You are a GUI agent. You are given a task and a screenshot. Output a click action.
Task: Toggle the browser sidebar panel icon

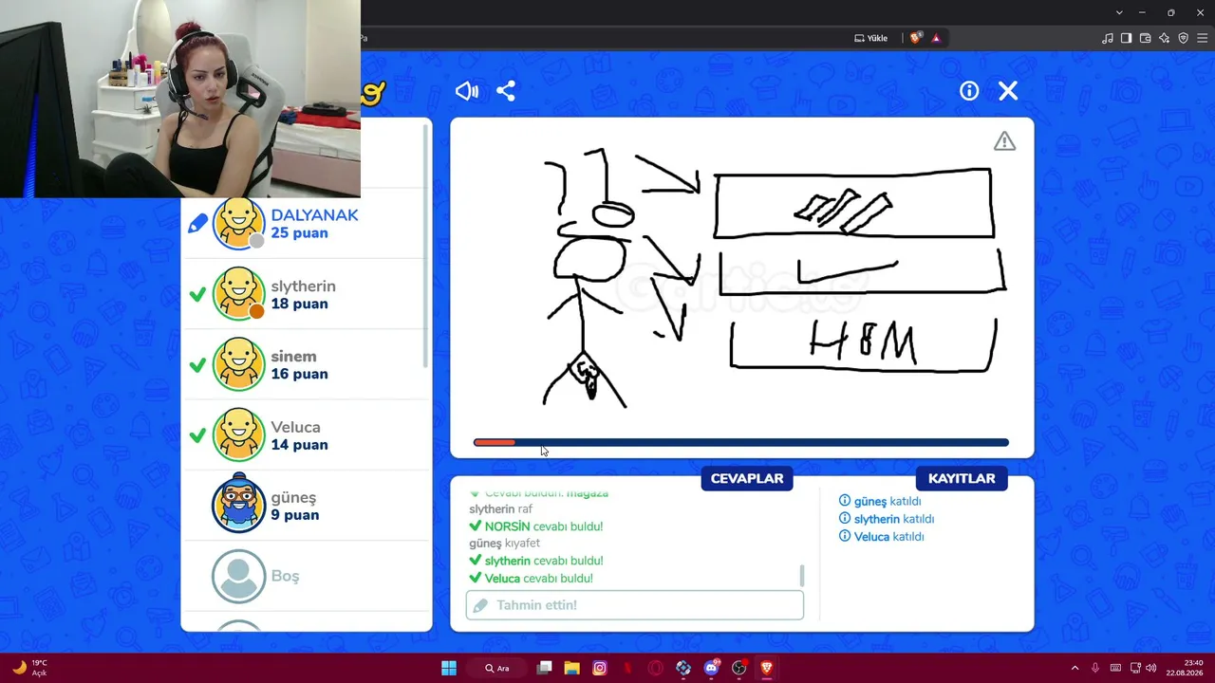click(x=1127, y=38)
